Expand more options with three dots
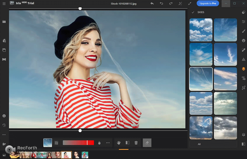 [x=108, y=143]
